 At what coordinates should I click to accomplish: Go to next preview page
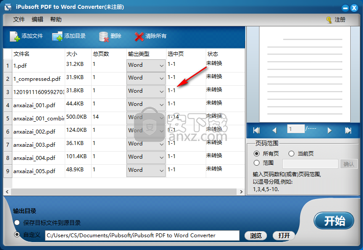(330, 130)
